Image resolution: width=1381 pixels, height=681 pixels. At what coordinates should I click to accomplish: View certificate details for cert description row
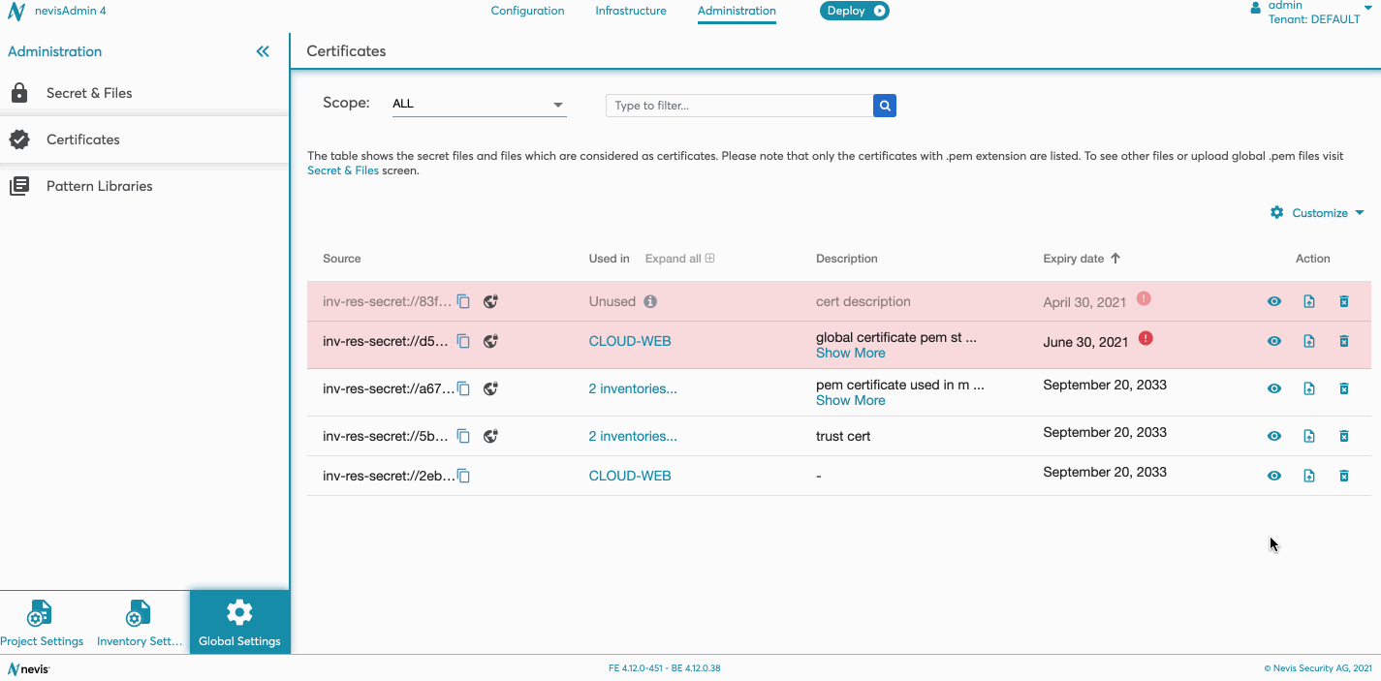click(x=1273, y=301)
